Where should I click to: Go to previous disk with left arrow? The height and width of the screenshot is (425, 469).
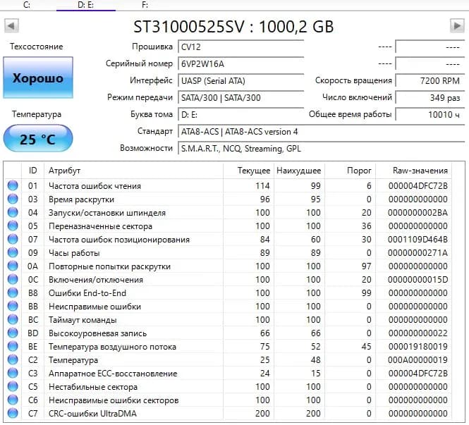click(x=12, y=26)
